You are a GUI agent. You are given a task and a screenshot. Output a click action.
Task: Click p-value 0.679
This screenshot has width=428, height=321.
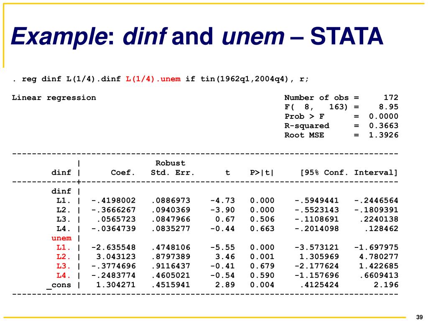coord(262,266)
